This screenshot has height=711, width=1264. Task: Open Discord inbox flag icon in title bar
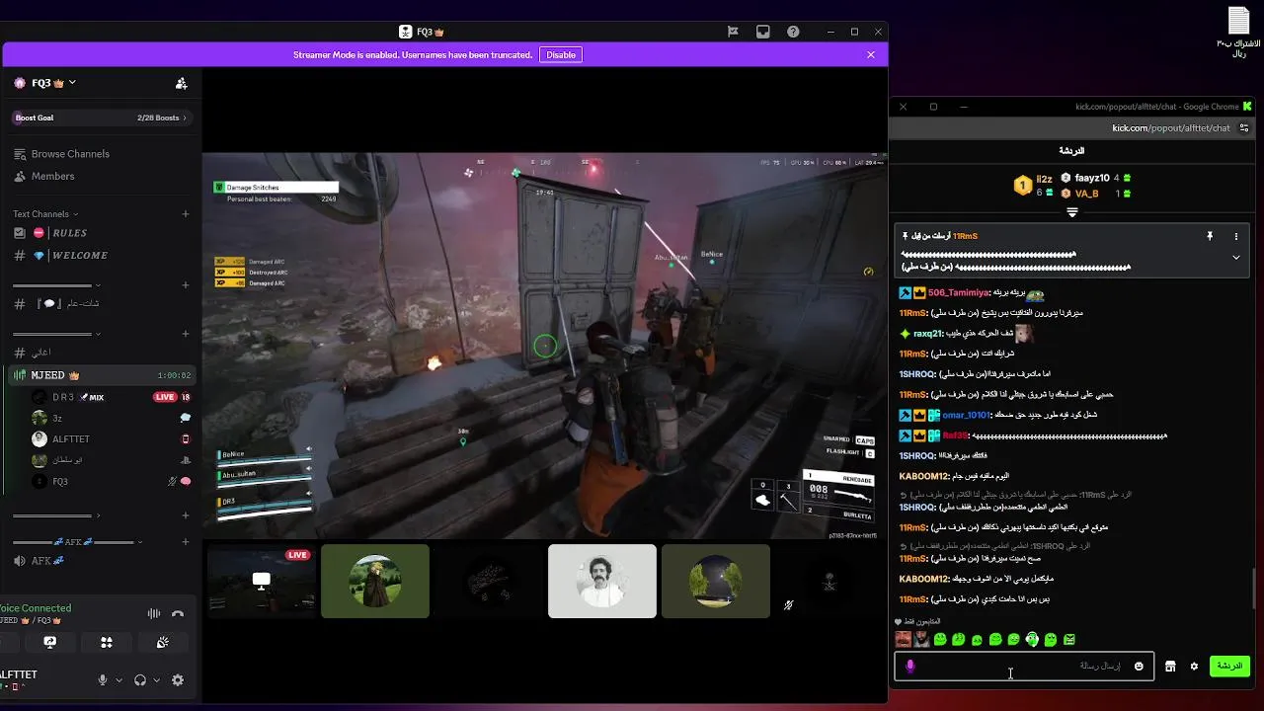tap(733, 32)
